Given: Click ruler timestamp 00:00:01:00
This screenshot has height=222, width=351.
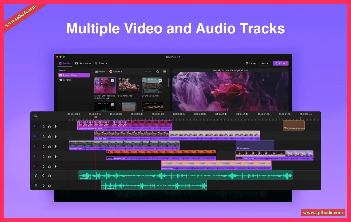Looking at the screenshot, I should (158, 114).
